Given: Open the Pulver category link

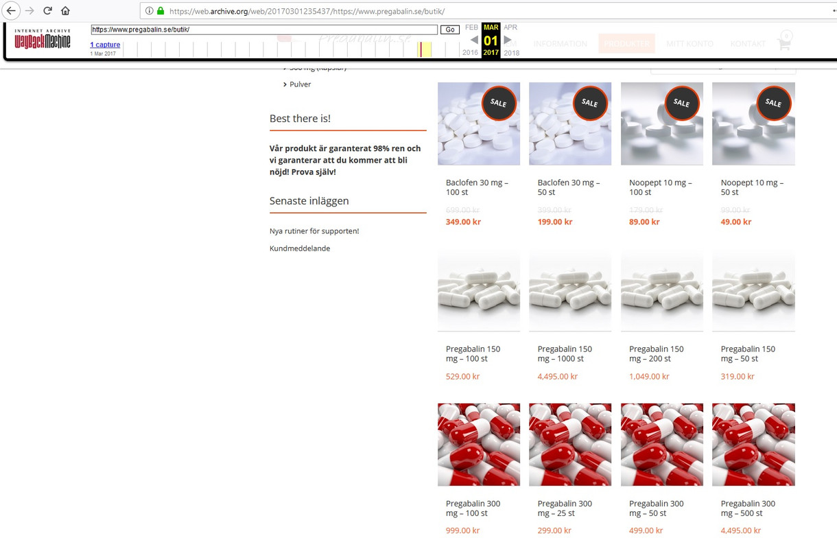Looking at the screenshot, I should tap(300, 84).
